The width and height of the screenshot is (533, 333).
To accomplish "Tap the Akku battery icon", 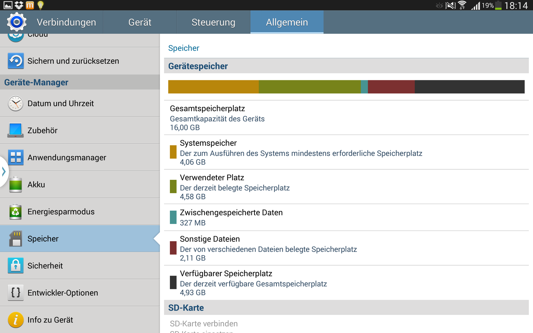I will [16, 185].
